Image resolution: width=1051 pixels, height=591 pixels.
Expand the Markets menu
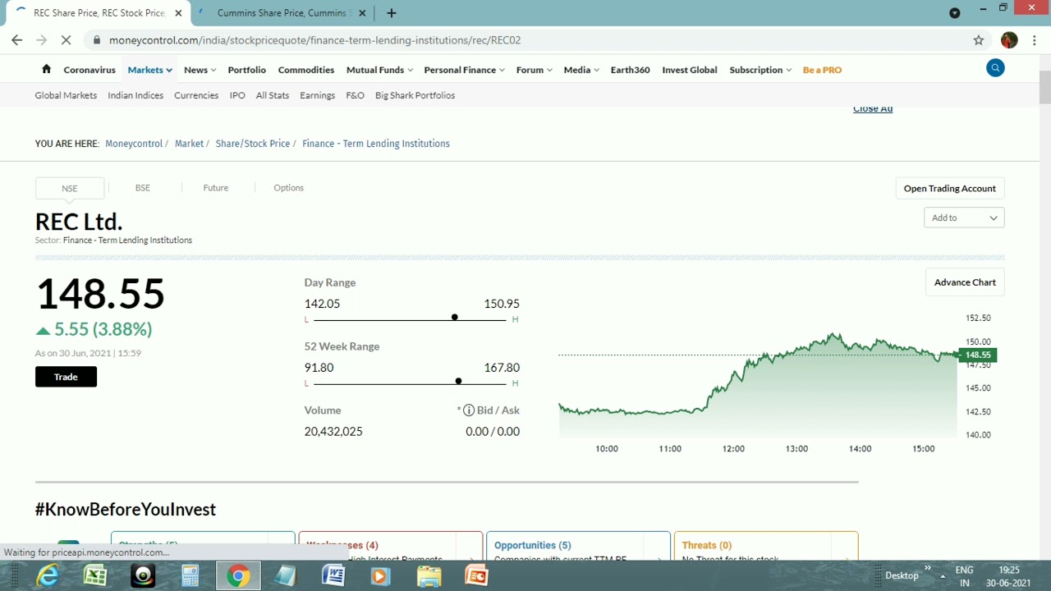tap(149, 70)
